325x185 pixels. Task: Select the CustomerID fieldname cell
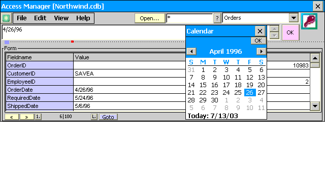coord(40,73)
